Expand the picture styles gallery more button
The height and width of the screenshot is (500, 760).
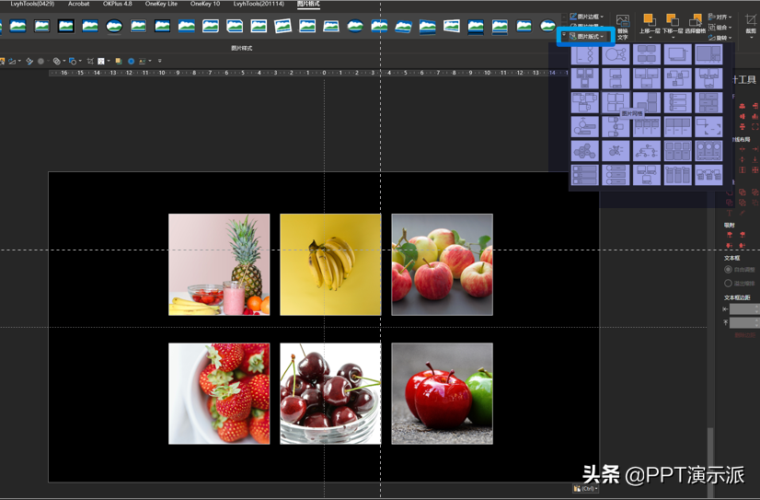coord(563,34)
